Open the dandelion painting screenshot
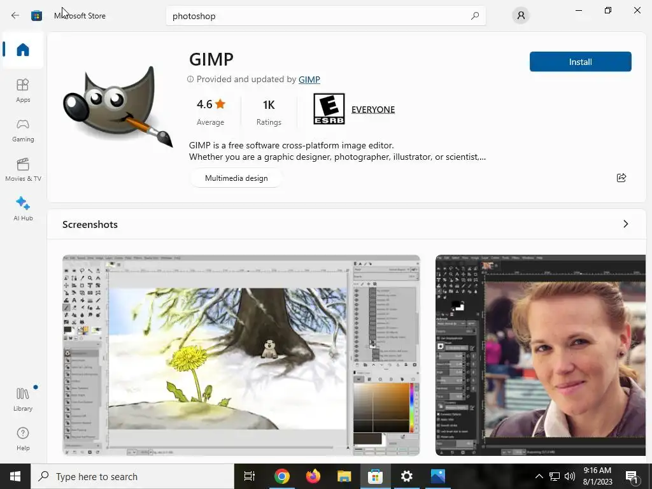The width and height of the screenshot is (652, 489). 241,355
